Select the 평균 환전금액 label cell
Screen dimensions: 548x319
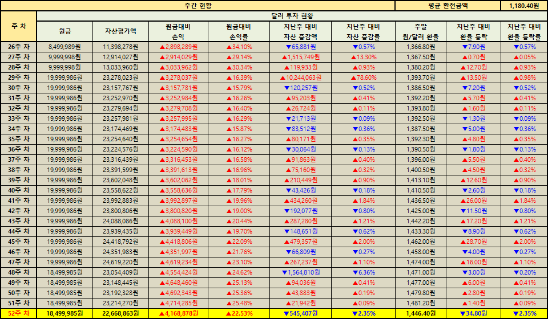click(x=447, y=5)
